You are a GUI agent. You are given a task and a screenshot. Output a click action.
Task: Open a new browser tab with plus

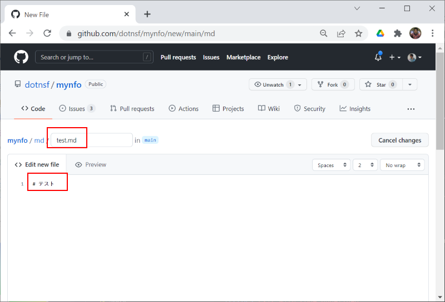pos(147,14)
